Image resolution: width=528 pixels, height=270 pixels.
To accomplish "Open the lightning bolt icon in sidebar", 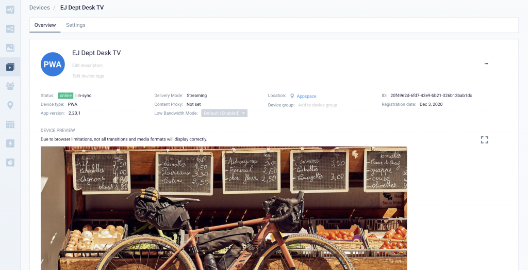I will (10, 144).
